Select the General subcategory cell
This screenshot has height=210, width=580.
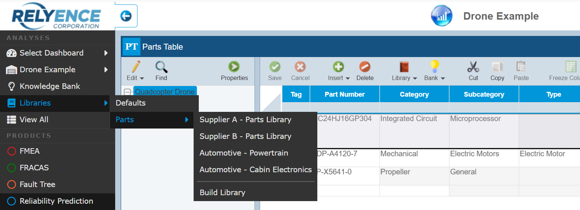pyautogui.click(x=484, y=176)
